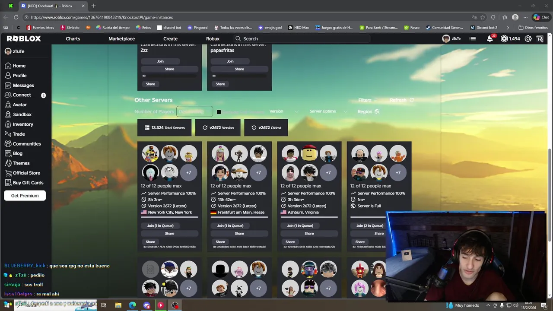Screen dimensions: 553x311
Task: Open Official Store in sidebar
Action: pyautogui.click(x=22, y=173)
